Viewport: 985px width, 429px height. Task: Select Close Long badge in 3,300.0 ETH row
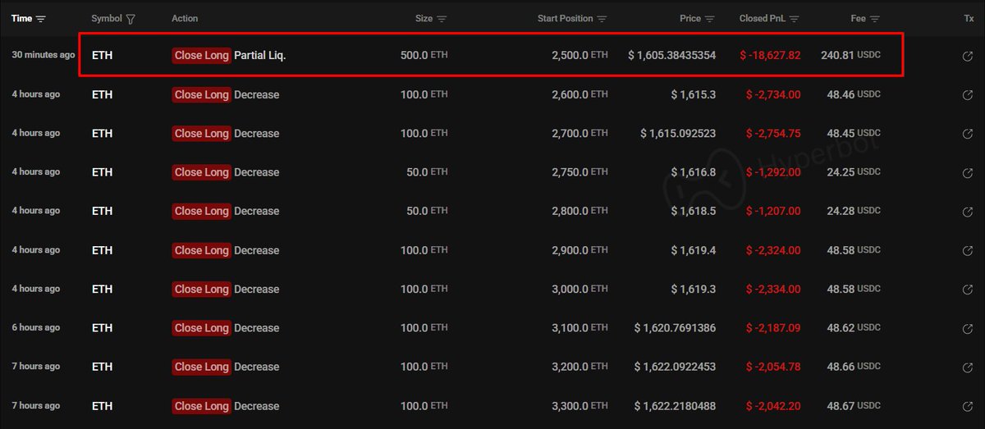tap(201, 406)
